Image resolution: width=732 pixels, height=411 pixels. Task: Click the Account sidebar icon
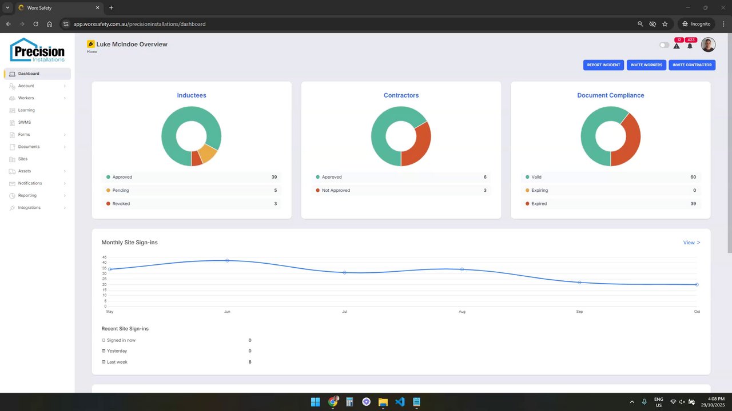12,86
